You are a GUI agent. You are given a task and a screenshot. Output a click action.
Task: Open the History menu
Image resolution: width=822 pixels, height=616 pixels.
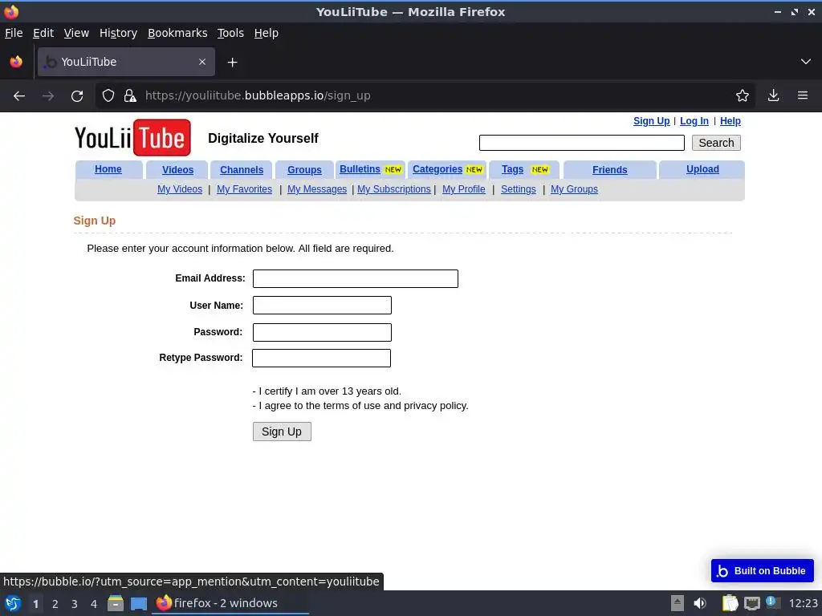(118, 33)
